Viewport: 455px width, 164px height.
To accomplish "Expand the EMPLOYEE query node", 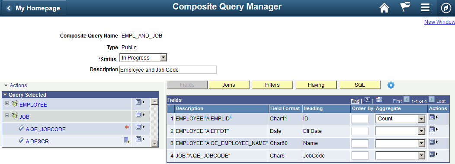I will pos(7,103).
